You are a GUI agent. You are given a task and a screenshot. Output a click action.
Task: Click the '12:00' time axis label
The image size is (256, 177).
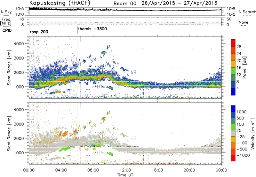pyautogui.click(x=125, y=170)
